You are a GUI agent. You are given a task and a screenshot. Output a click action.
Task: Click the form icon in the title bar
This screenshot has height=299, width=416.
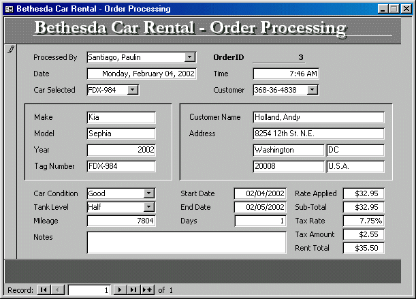pos(9,10)
